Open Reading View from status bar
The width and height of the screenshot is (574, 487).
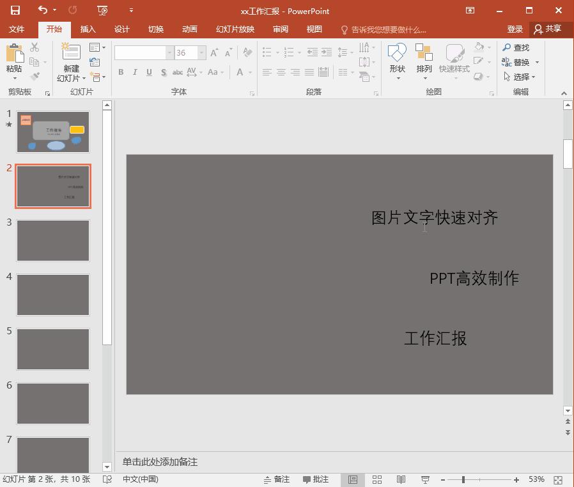(401, 479)
